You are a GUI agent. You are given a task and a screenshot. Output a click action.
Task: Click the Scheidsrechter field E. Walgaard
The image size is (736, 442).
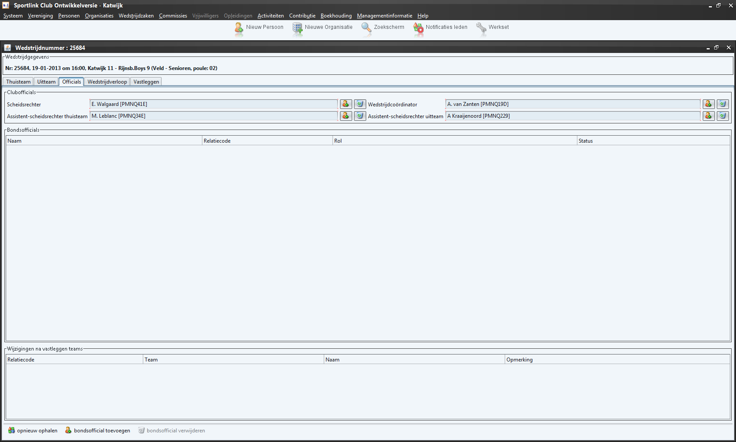(214, 104)
